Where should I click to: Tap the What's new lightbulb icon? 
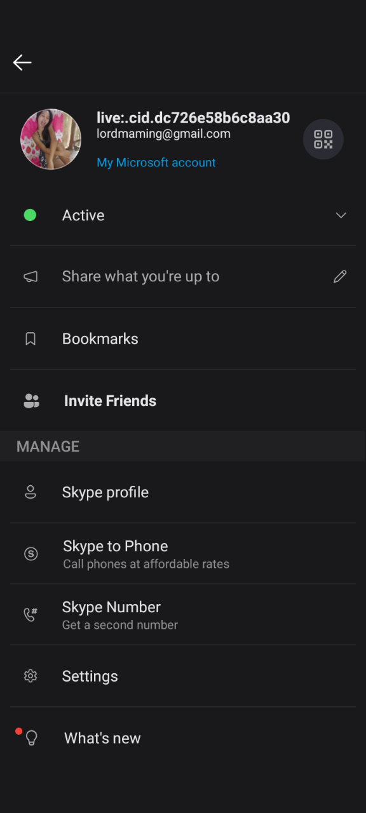[31, 738]
